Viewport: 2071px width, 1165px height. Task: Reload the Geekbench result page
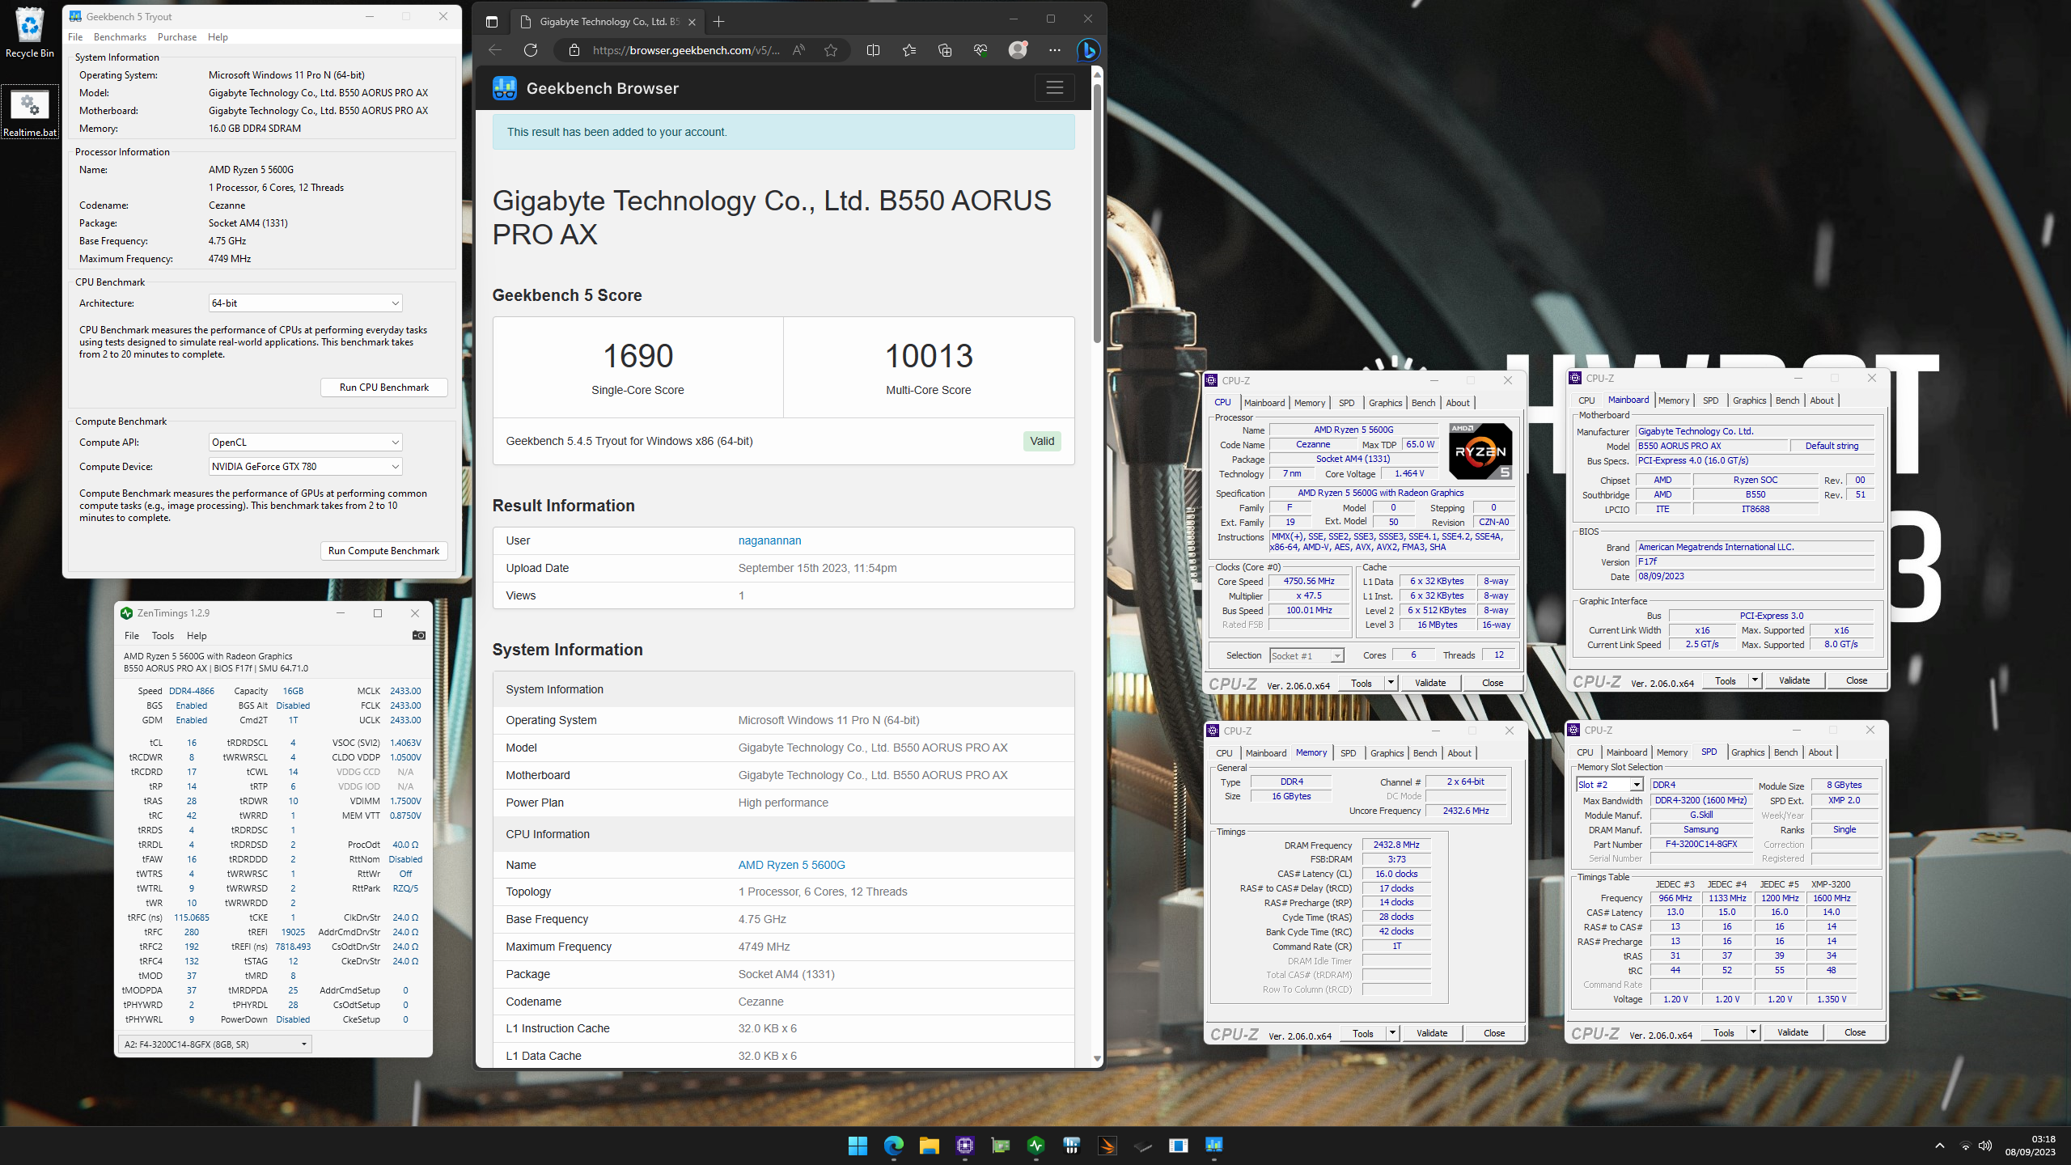point(531,50)
